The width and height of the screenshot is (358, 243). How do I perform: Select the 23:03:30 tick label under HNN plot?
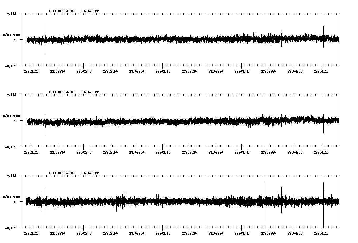(x=216, y=153)
